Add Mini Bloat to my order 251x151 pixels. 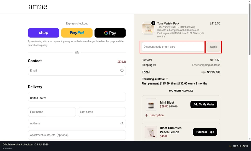click(x=204, y=104)
